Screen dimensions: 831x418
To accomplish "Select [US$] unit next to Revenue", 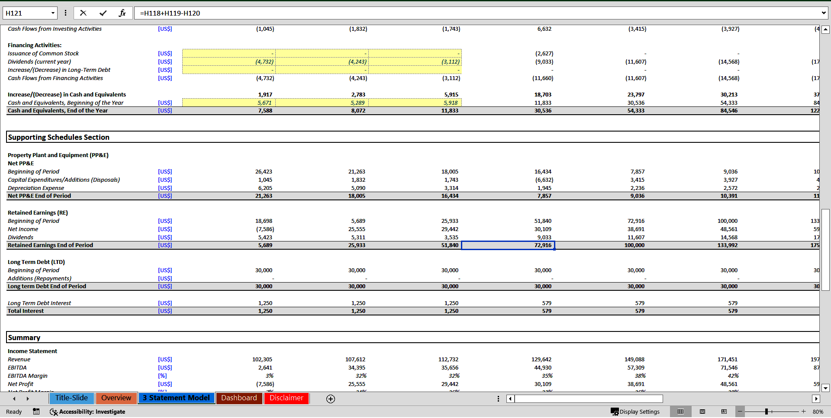I will [165, 360].
